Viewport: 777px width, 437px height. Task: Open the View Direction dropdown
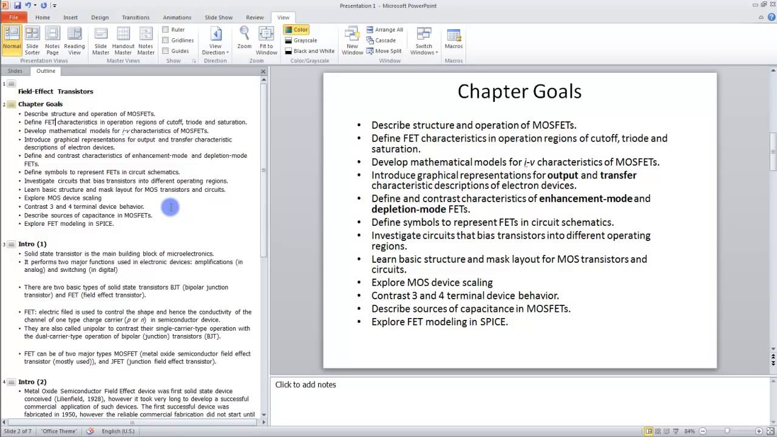pyautogui.click(x=215, y=41)
